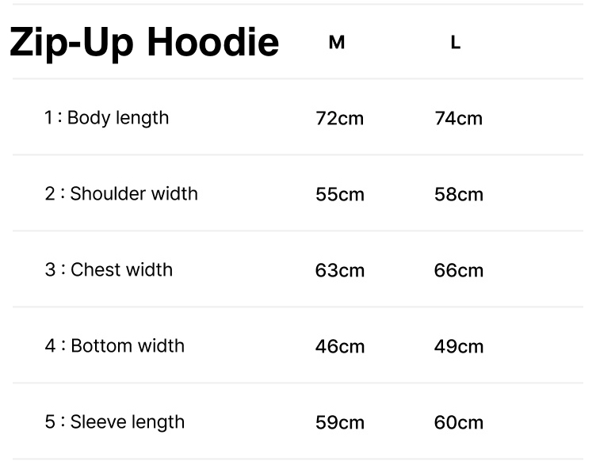This screenshot has width=596, height=469.
Task: Click the Body length row label
Action: pos(118,118)
